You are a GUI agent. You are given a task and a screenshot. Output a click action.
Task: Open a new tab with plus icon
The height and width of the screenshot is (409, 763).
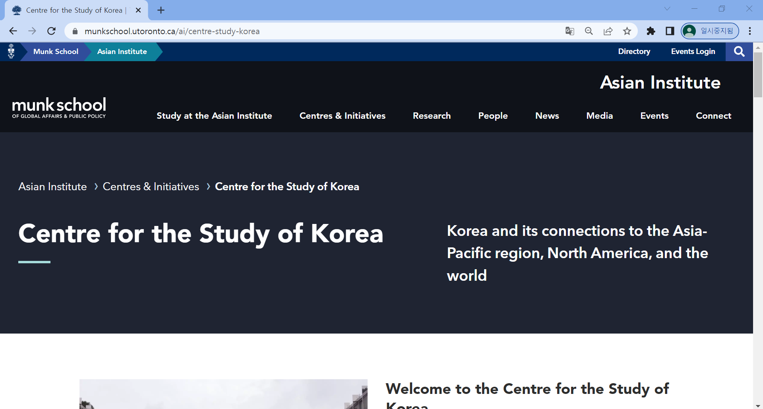(x=161, y=10)
